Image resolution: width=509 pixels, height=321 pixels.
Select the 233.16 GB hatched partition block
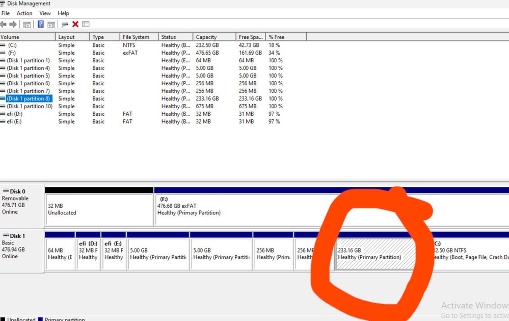pyautogui.click(x=376, y=254)
